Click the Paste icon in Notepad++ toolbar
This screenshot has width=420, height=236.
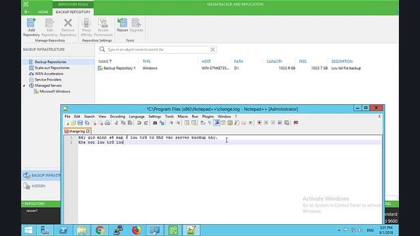[130, 123]
